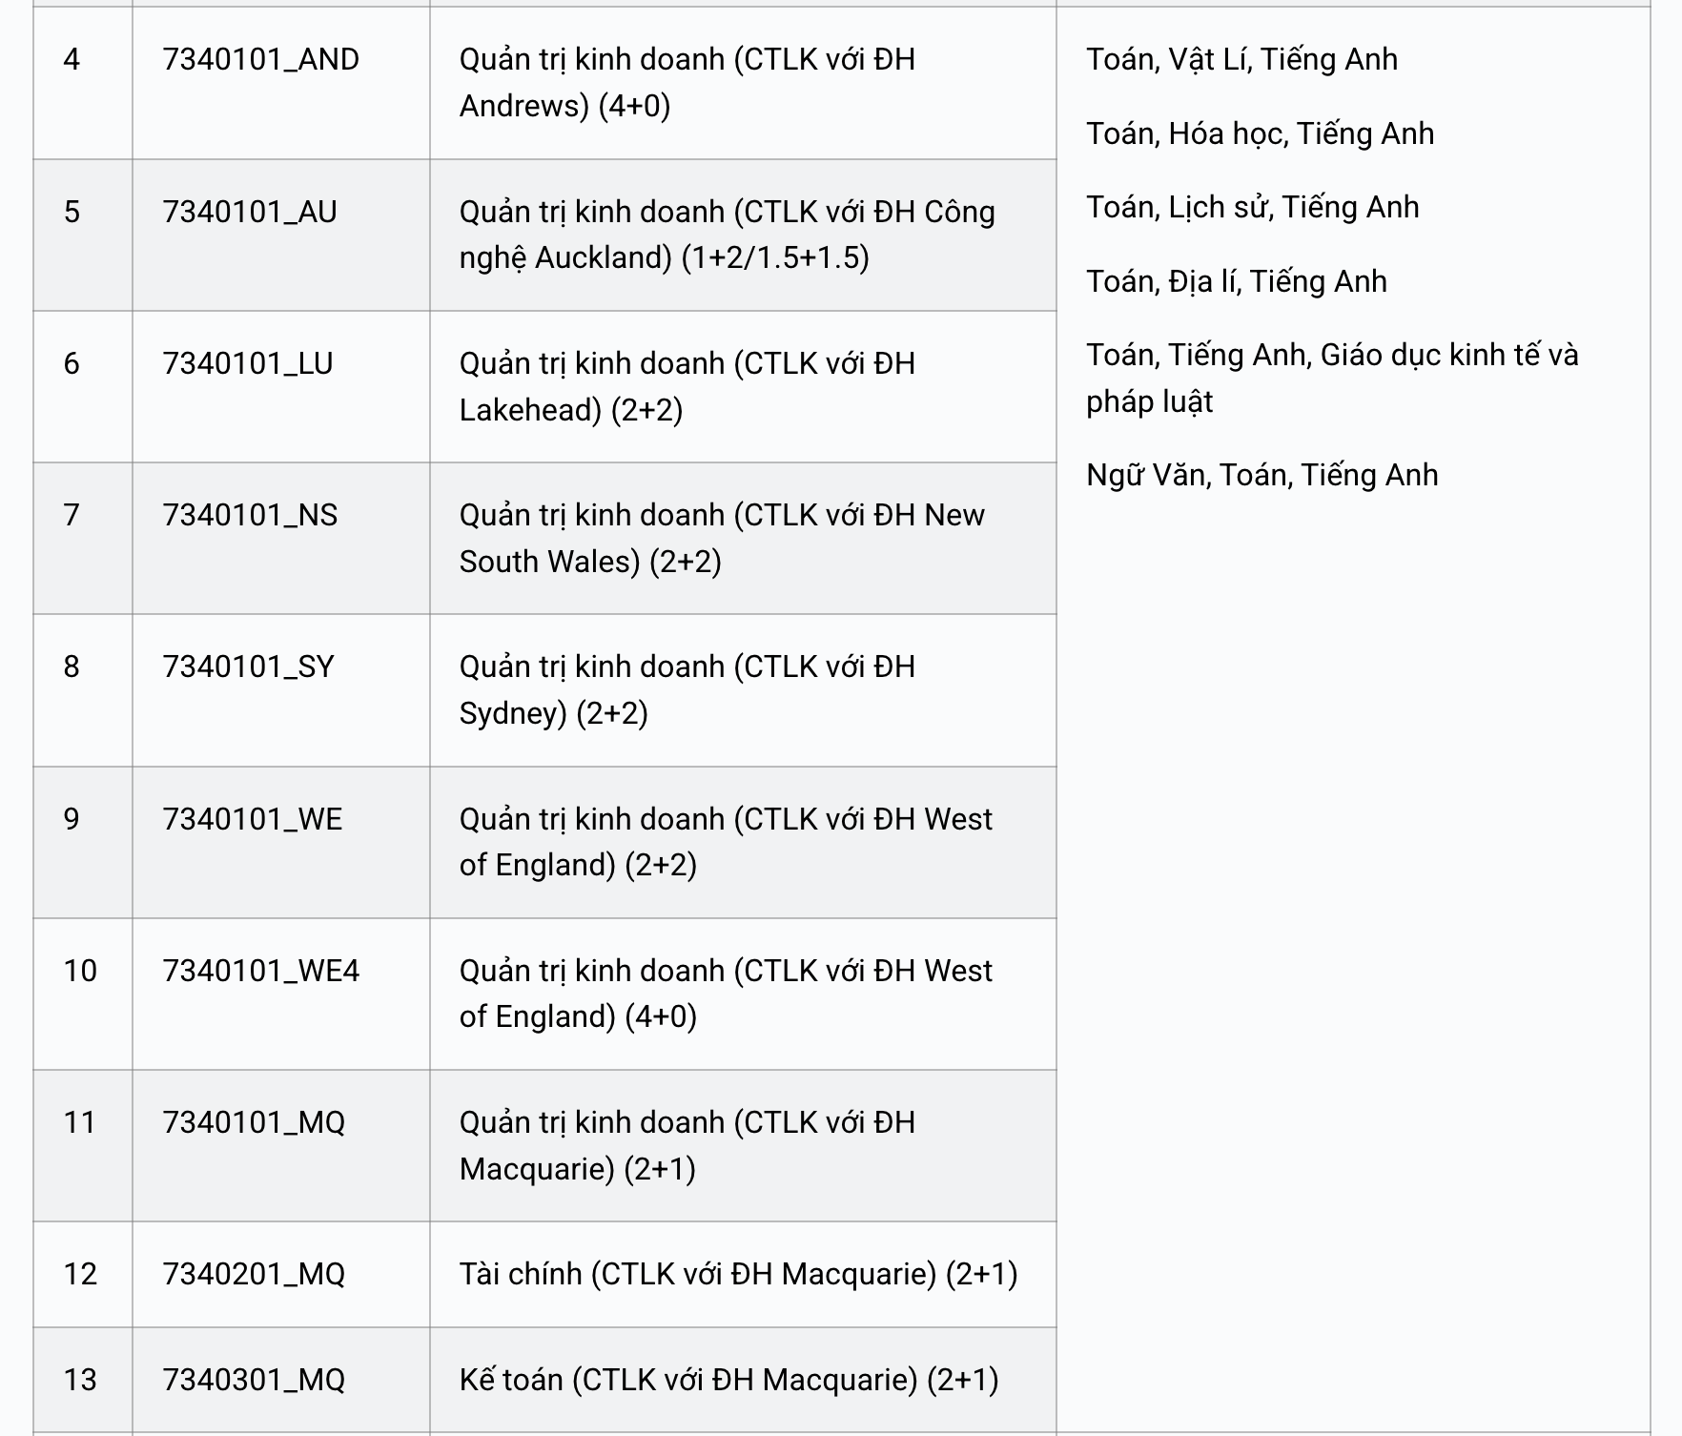Select program code 7340101_WE
Image resolution: width=1682 pixels, height=1436 pixels.
click(x=252, y=819)
